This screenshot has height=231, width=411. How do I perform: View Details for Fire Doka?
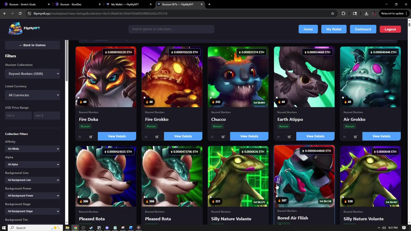point(117,136)
